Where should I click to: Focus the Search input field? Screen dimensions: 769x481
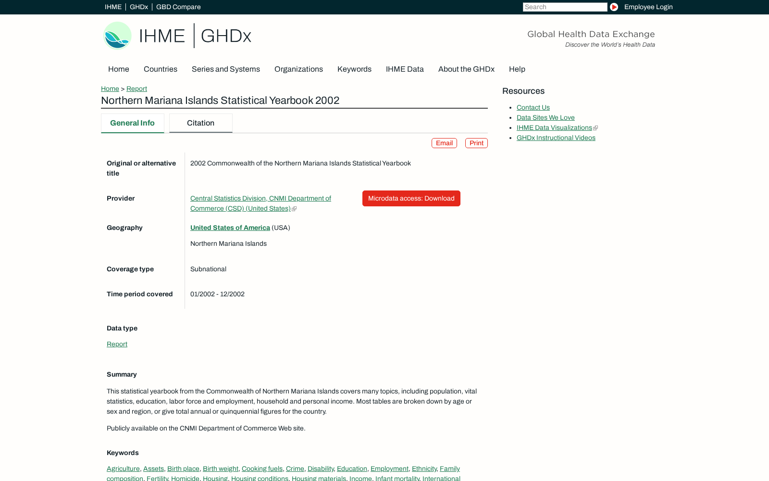[x=565, y=7]
